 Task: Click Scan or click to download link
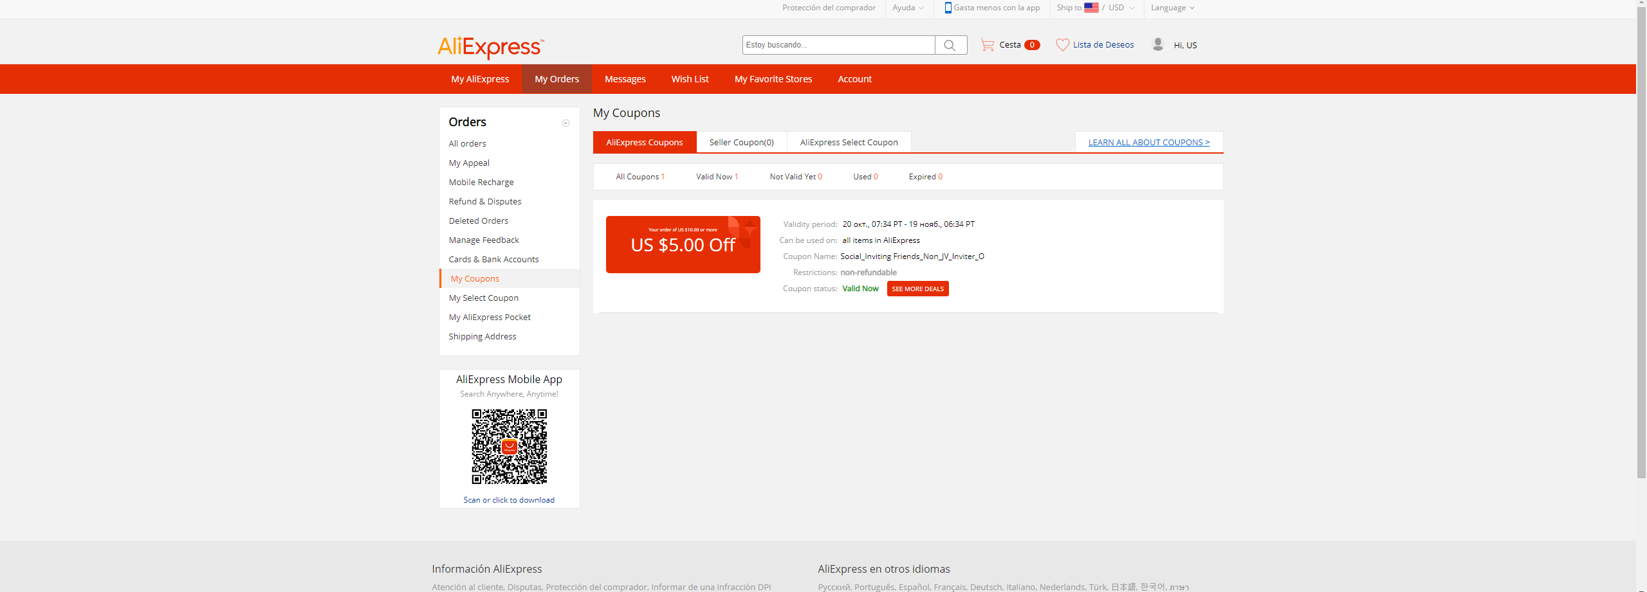click(509, 500)
